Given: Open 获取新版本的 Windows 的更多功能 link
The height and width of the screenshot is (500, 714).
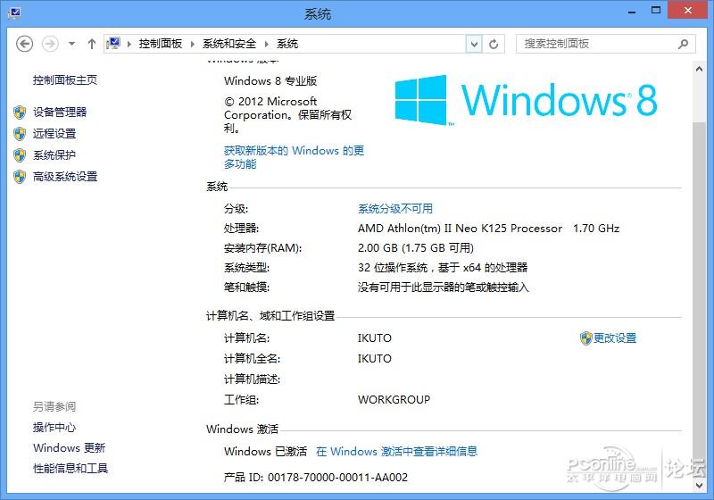Looking at the screenshot, I should [x=294, y=157].
